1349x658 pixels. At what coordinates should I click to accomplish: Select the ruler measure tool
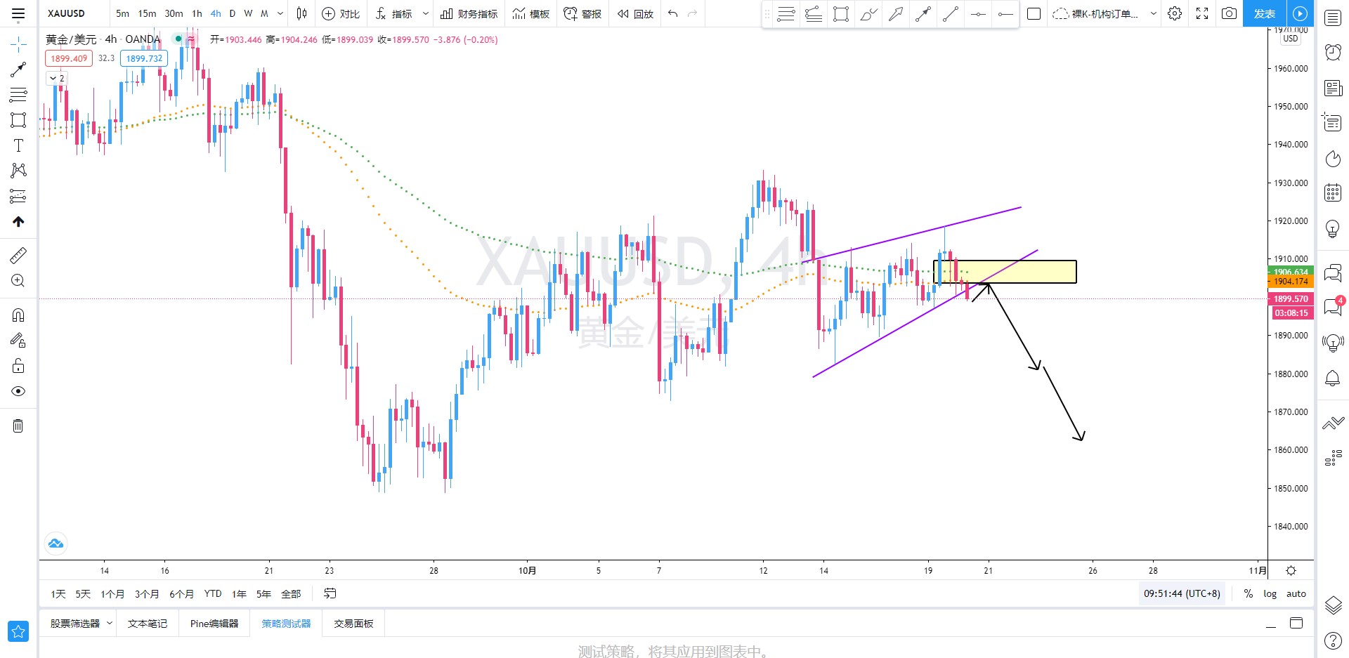pyautogui.click(x=18, y=256)
